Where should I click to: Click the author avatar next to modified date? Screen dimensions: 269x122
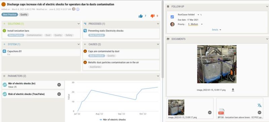pos(74,9)
